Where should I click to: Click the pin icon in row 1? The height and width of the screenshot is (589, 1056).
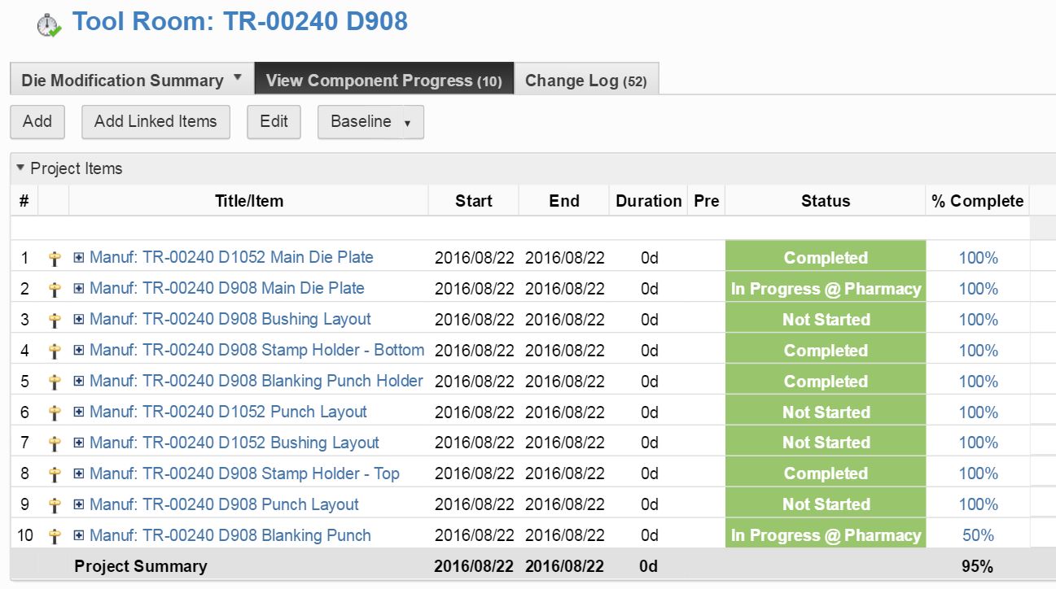coord(55,258)
